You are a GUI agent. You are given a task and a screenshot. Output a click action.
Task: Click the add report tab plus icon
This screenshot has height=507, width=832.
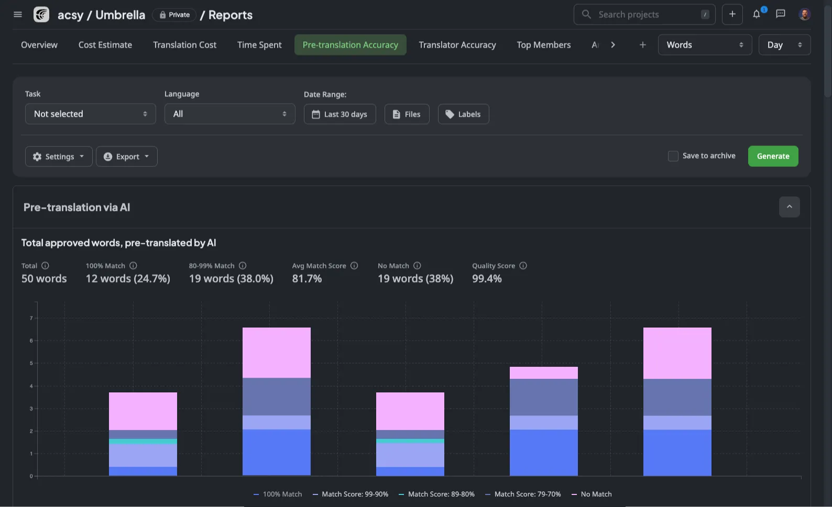tap(643, 45)
